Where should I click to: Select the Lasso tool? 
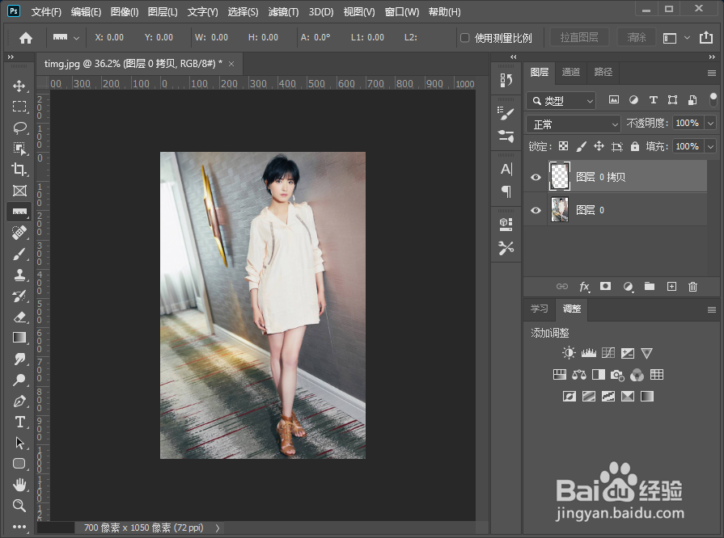click(x=19, y=128)
